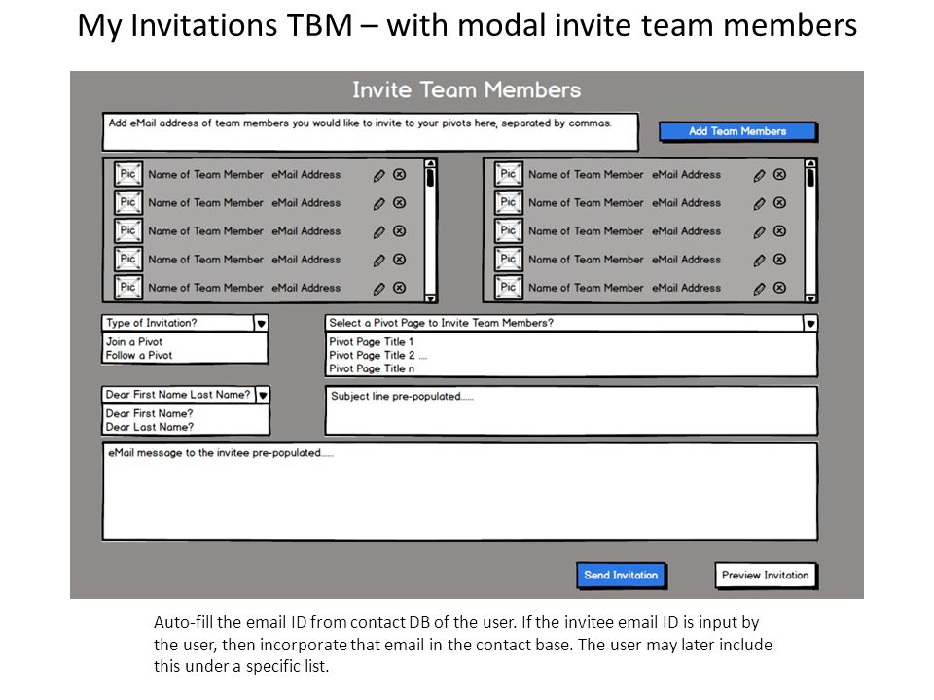Remove first team member in right list
Viewport: 934px width, 700px height.
pos(779,174)
